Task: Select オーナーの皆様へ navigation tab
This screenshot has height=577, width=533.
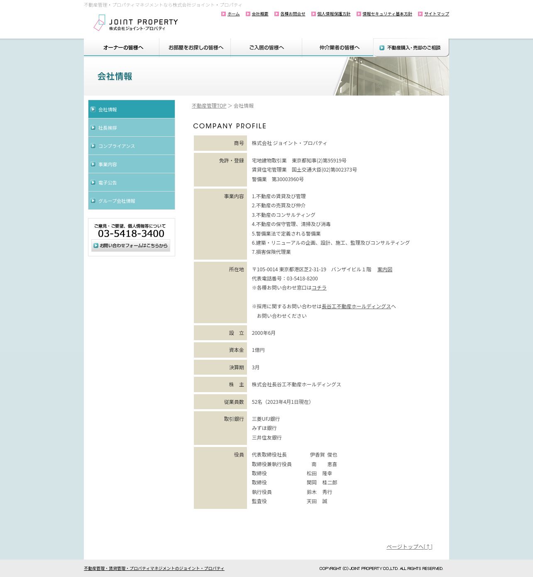Action: [x=122, y=47]
